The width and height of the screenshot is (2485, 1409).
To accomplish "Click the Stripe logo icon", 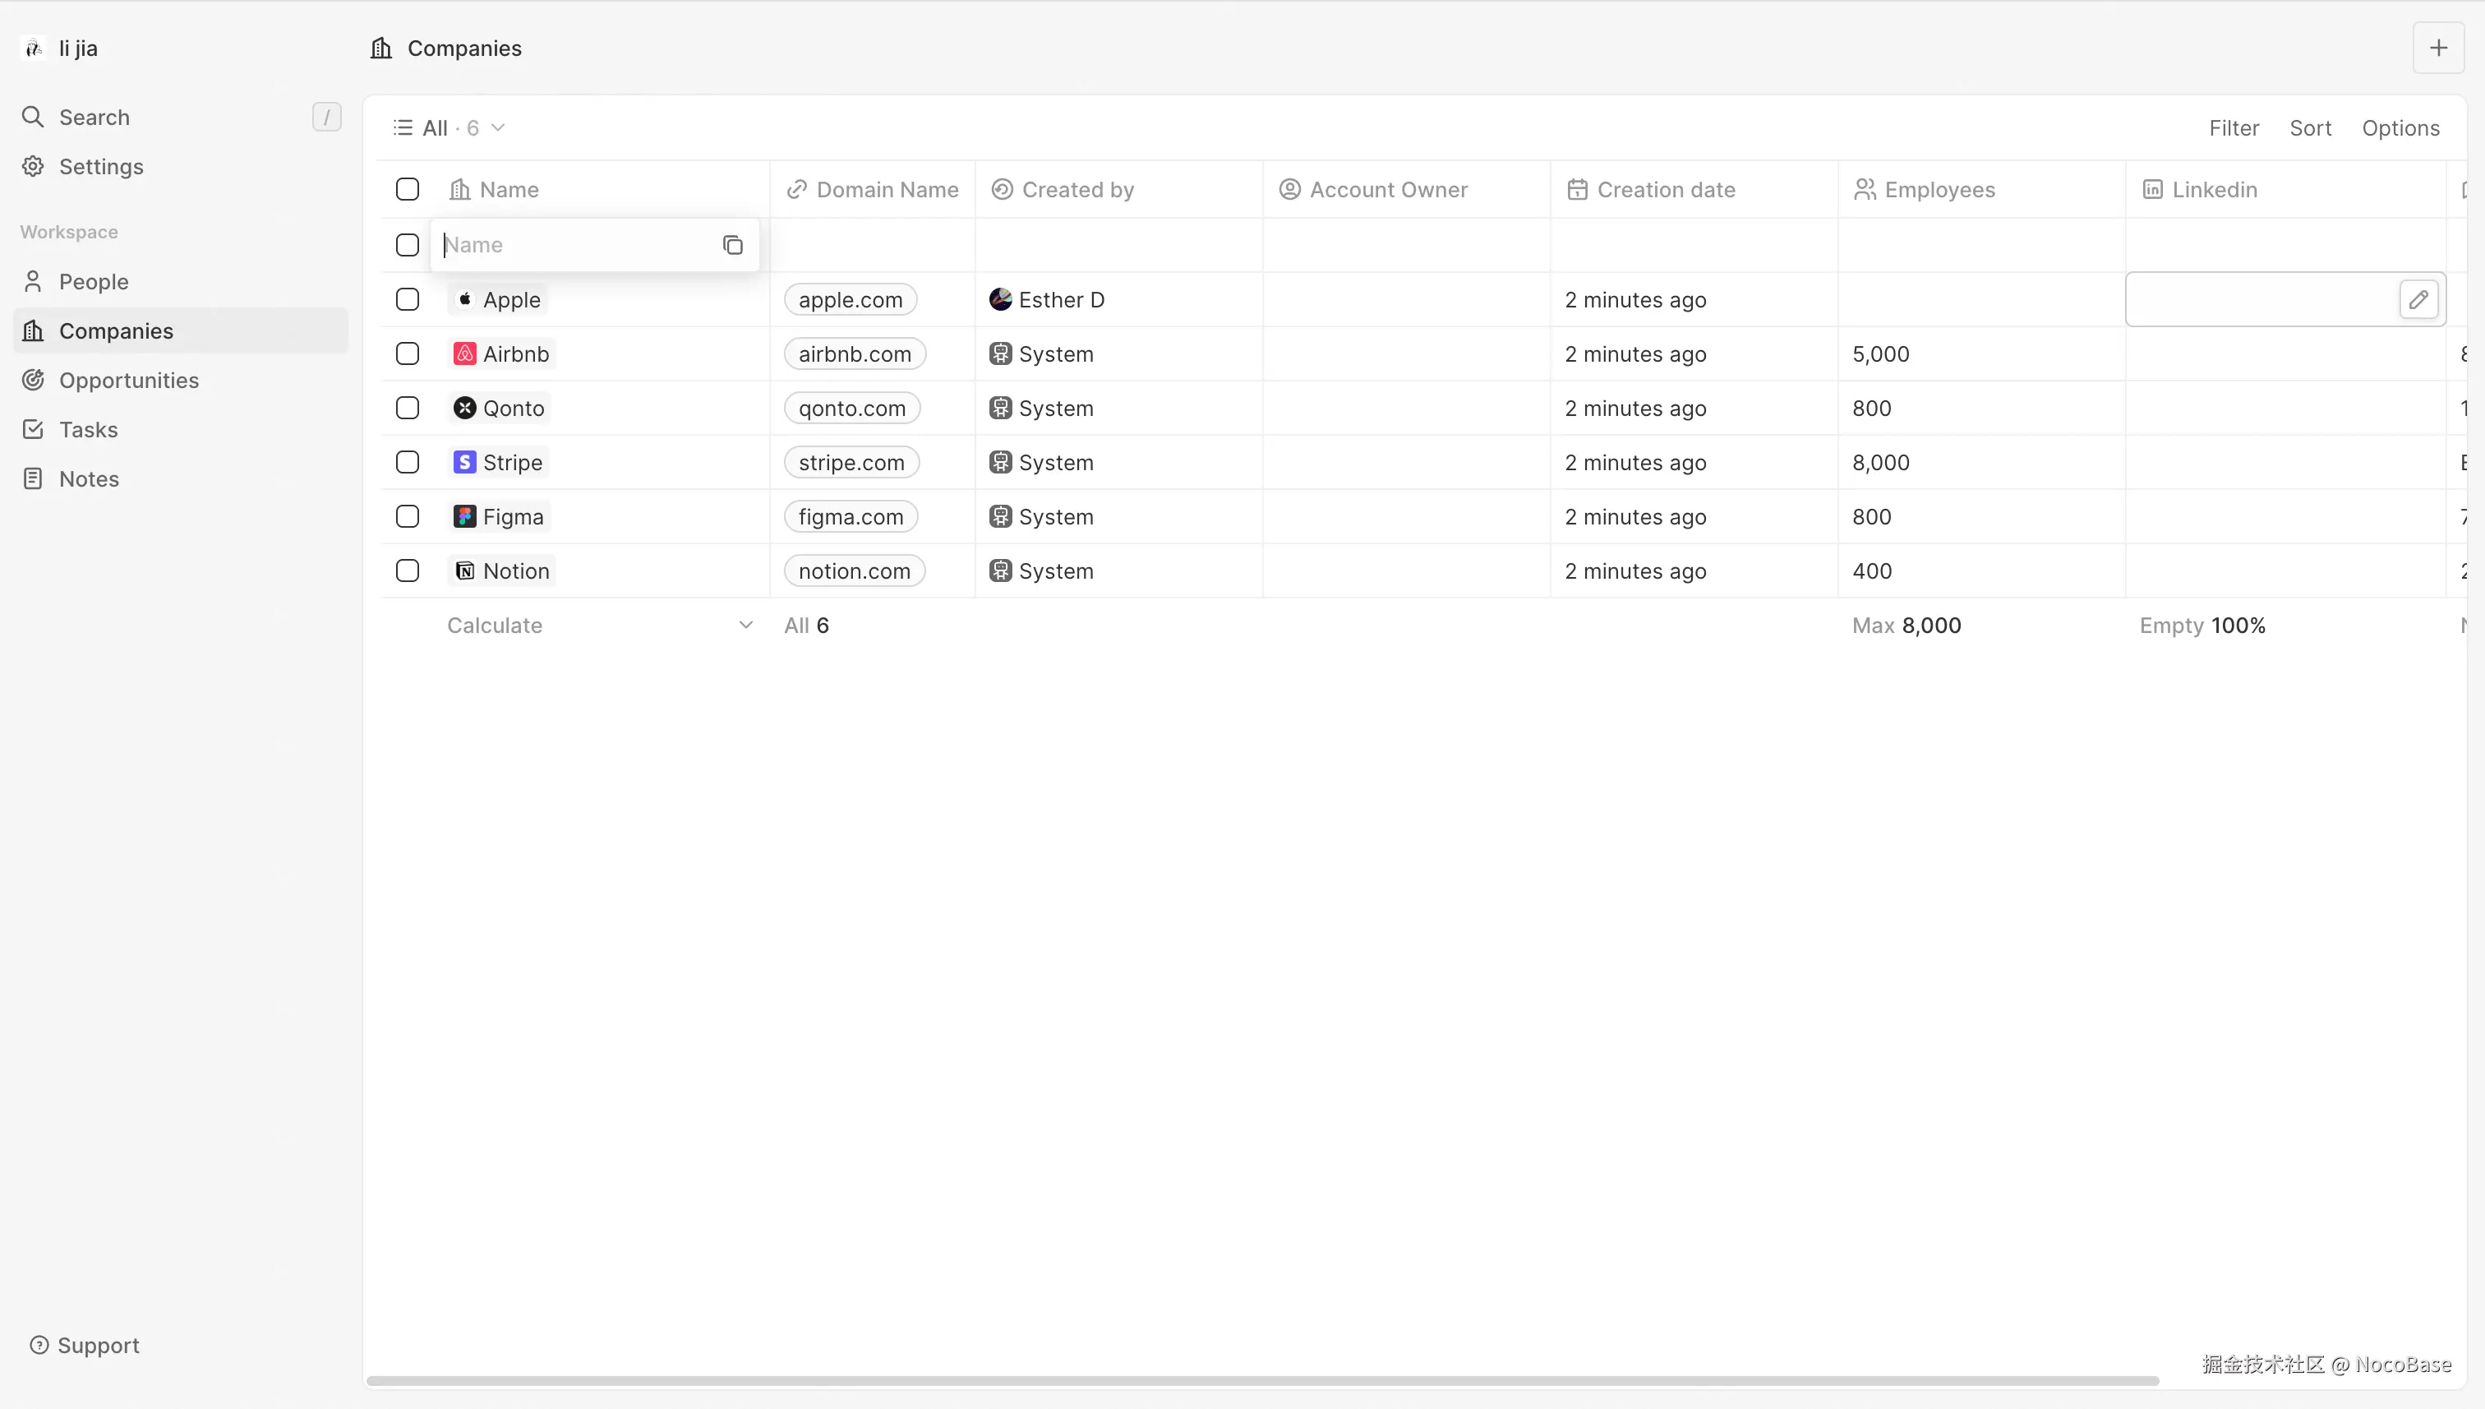I will coord(465,463).
